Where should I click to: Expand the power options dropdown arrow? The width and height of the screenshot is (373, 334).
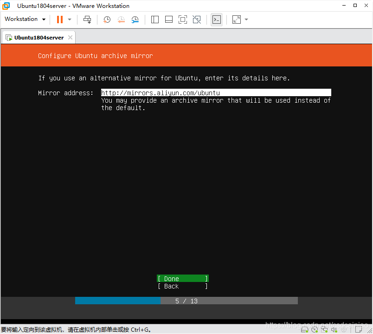click(x=70, y=20)
